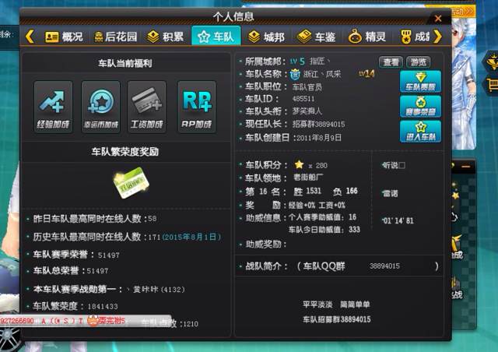Click the 工资加成 salary bonus icon

(x=147, y=107)
